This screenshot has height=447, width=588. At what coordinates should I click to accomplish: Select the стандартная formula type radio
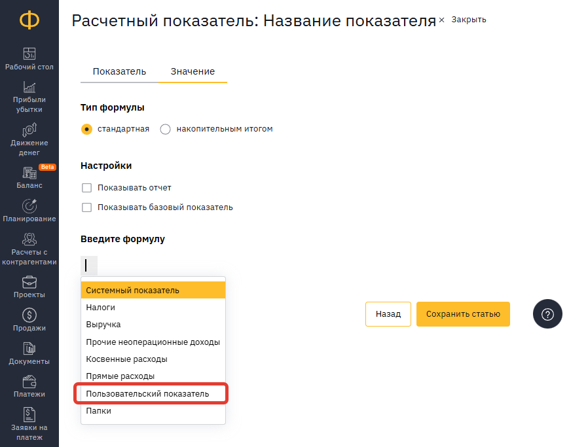pos(86,130)
